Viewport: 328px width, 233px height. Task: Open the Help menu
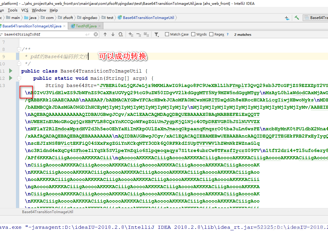point(54,10)
